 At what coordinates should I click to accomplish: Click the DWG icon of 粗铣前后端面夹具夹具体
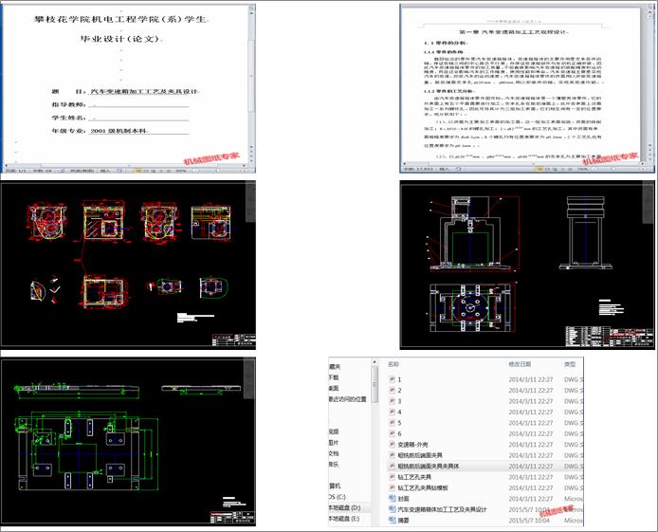click(x=393, y=467)
